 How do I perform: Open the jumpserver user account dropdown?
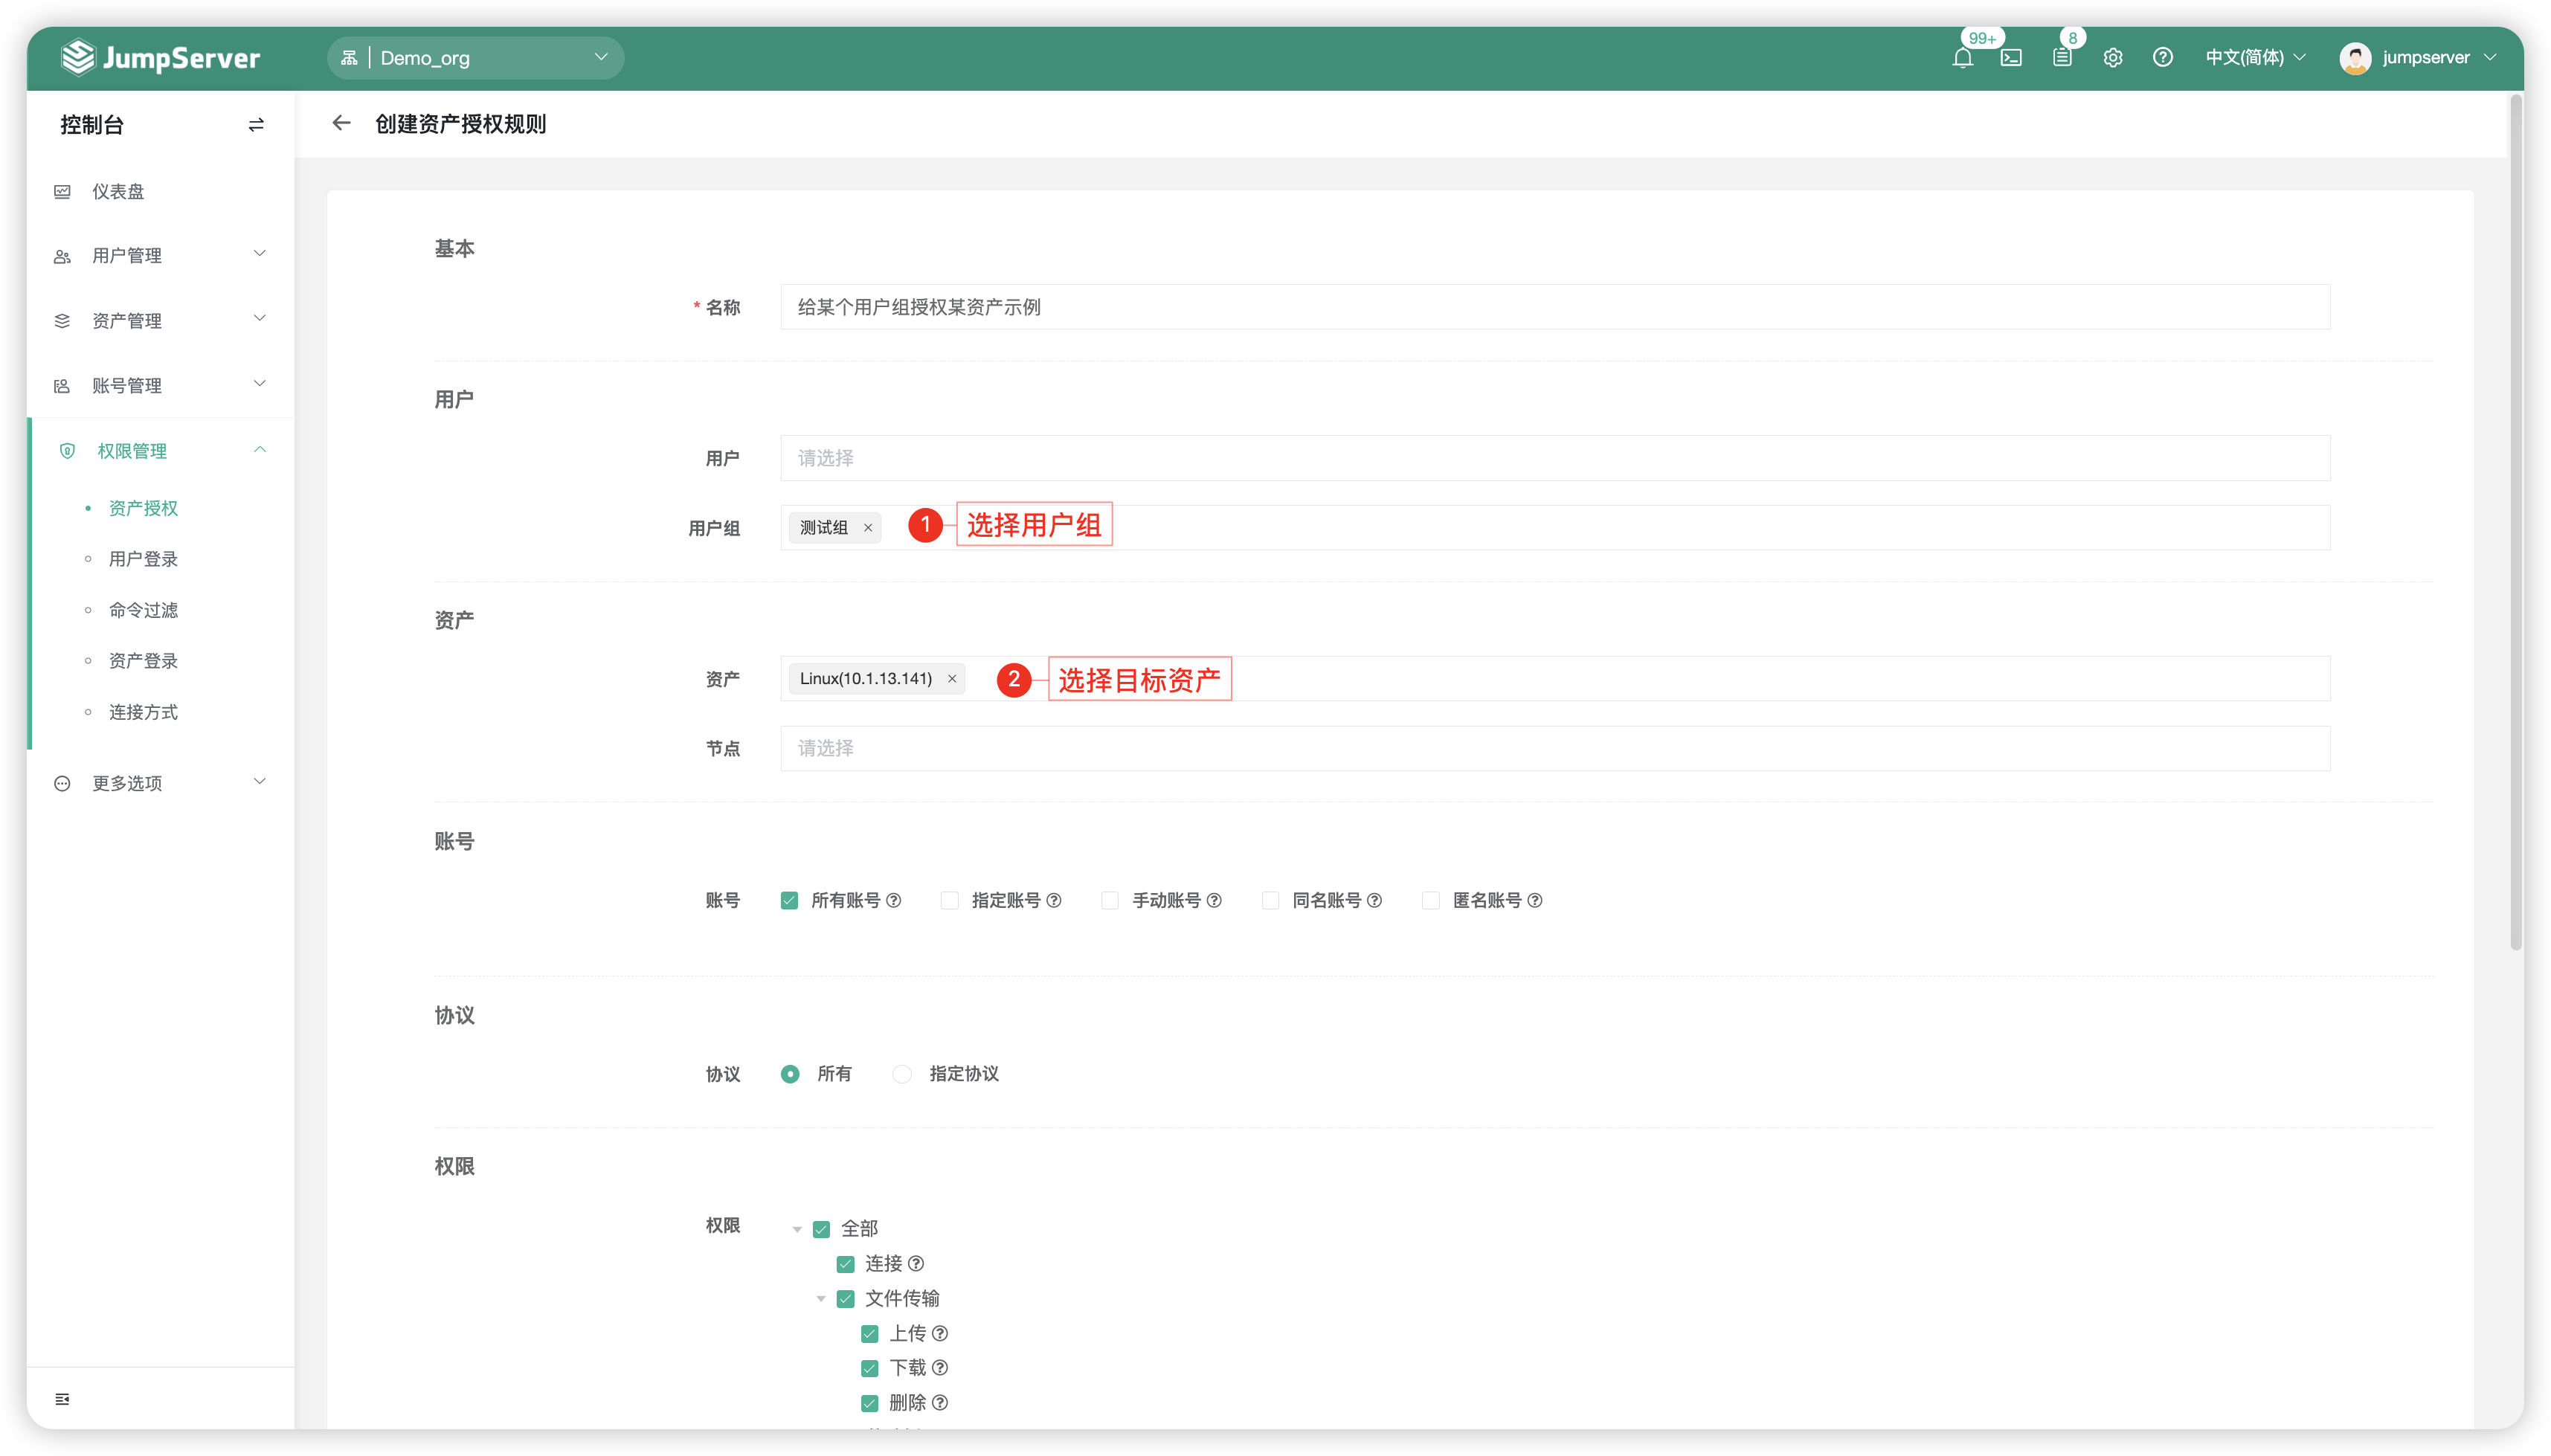(x=2418, y=58)
